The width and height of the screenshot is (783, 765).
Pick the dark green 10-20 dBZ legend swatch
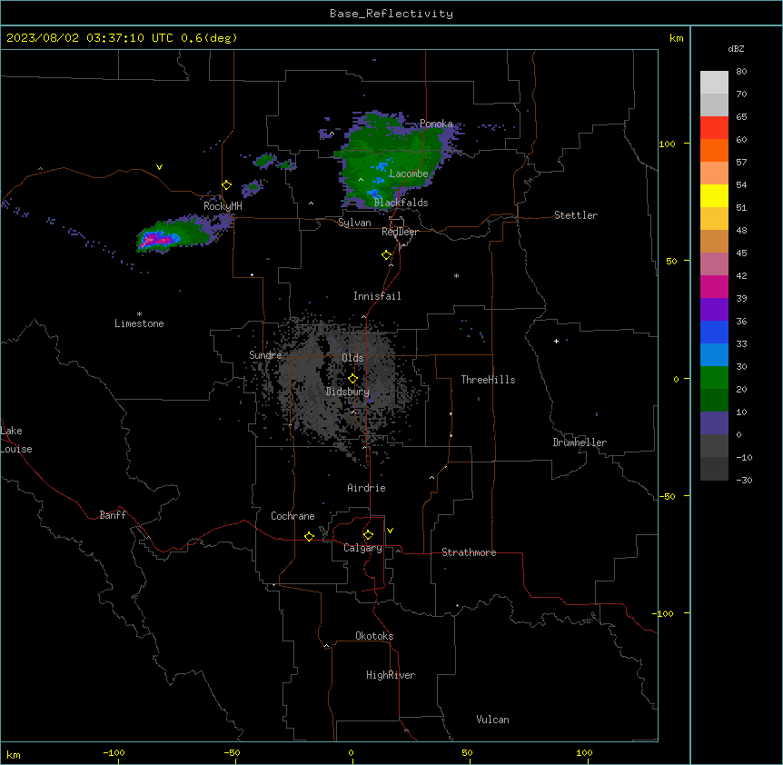714,401
